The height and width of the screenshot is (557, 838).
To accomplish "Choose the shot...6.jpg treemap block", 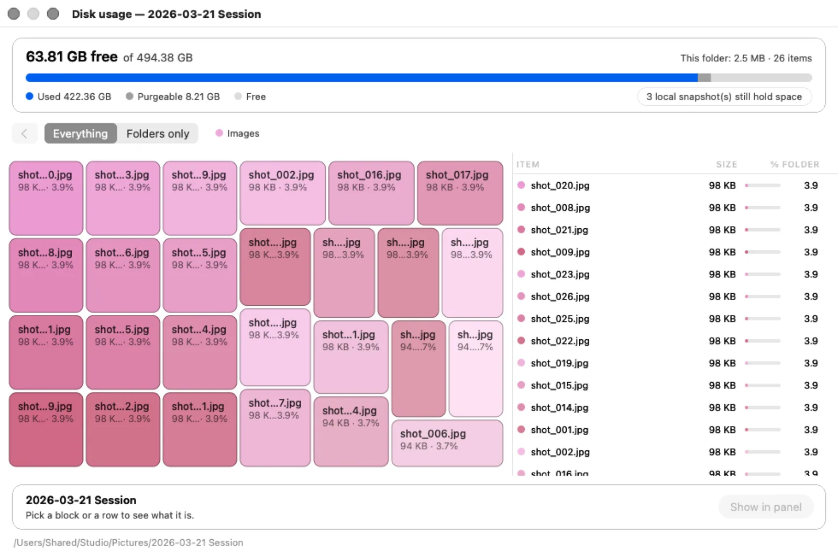I will [x=123, y=275].
